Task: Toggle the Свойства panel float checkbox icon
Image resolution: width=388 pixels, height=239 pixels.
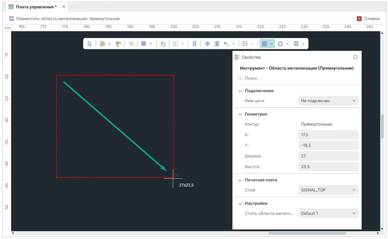Action: click(355, 57)
